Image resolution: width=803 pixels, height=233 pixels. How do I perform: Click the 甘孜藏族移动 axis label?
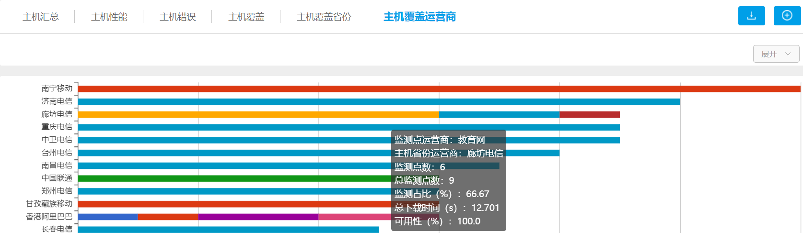pos(49,204)
